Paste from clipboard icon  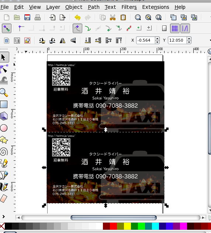[123, 17]
